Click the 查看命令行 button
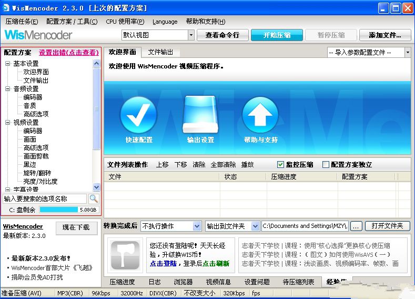Screen dimensions: 415x299 (222, 35)
